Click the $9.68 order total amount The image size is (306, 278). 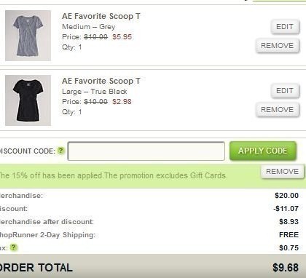tap(286, 268)
